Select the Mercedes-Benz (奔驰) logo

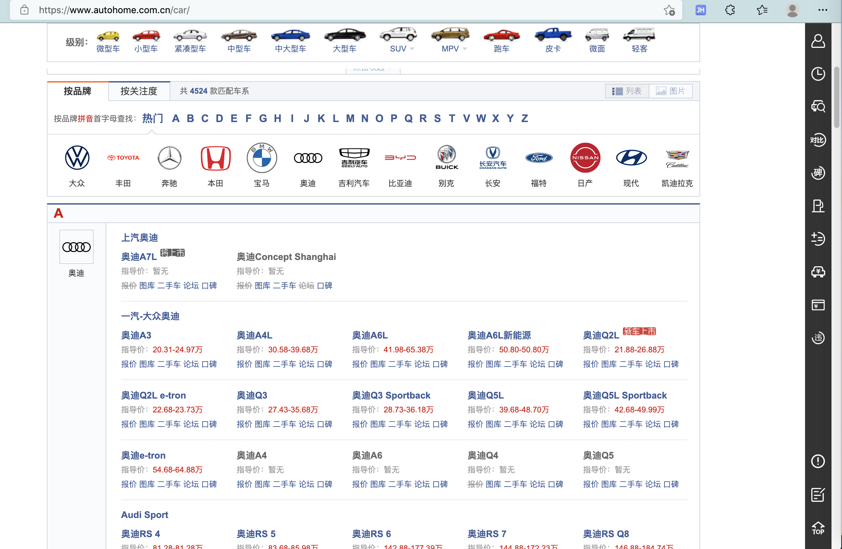click(x=170, y=157)
